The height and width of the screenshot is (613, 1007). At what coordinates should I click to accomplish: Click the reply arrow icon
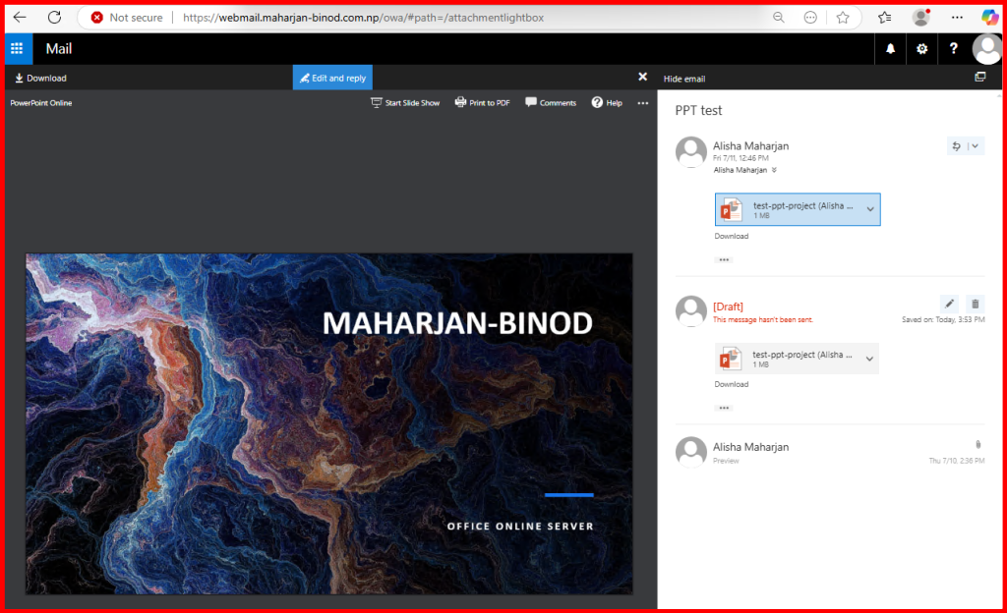(956, 146)
